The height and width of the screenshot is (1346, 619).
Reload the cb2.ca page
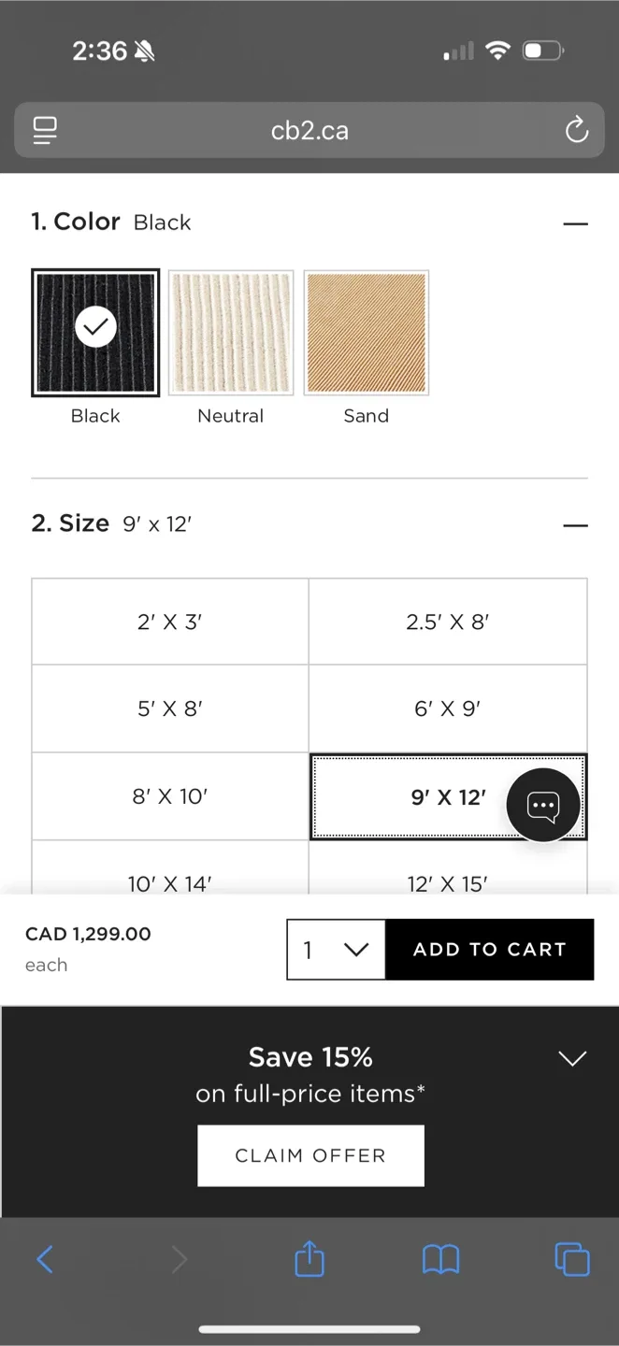(576, 130)
